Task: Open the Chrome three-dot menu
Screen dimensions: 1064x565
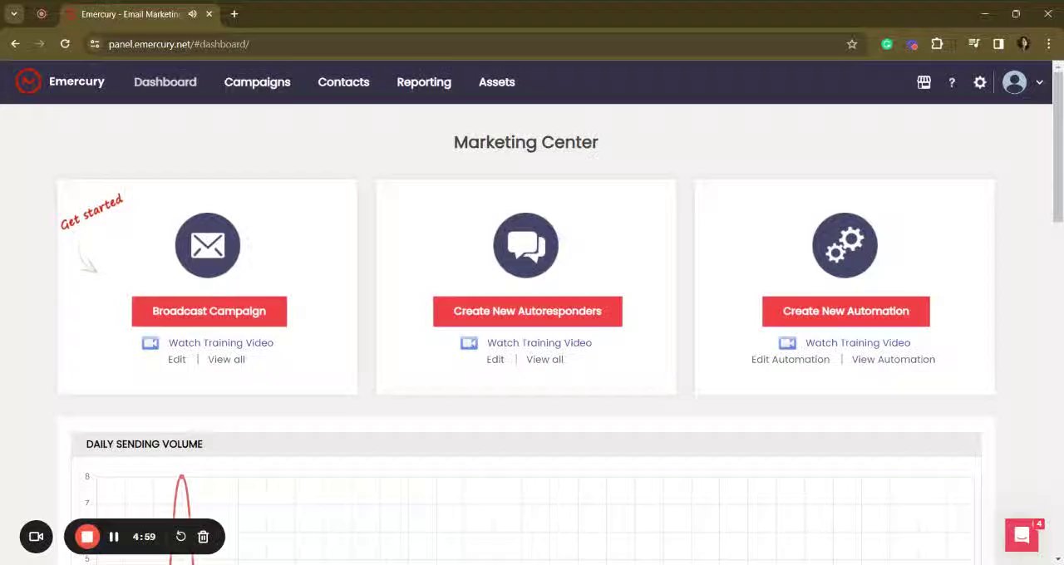Action: pos(1048,44)
